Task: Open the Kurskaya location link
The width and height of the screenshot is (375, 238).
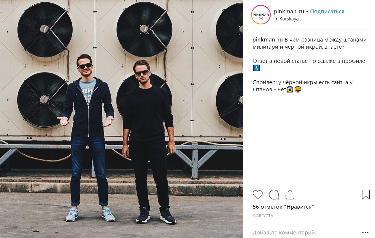Action: coord(289,19)
